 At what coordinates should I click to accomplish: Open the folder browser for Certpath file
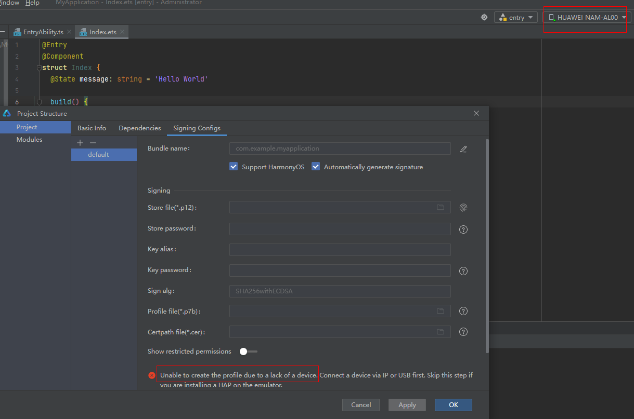coord(441,332)
